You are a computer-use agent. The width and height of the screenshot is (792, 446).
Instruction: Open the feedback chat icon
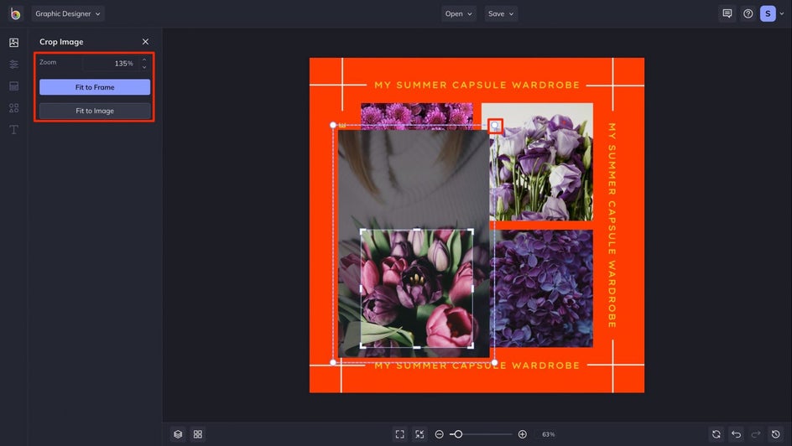tap(727, 13)
